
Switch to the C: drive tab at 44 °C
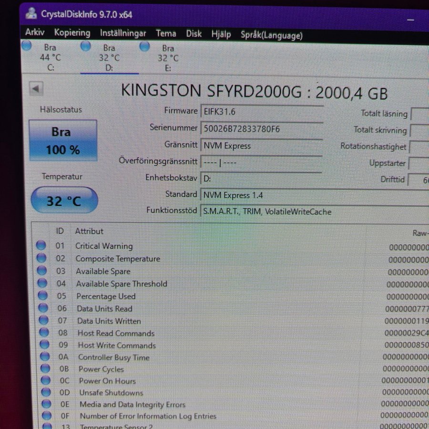pos(50,57)
